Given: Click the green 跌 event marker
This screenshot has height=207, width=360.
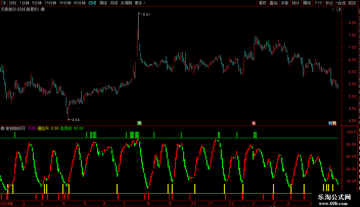Looking at the screenshot, I should (140, 123).
